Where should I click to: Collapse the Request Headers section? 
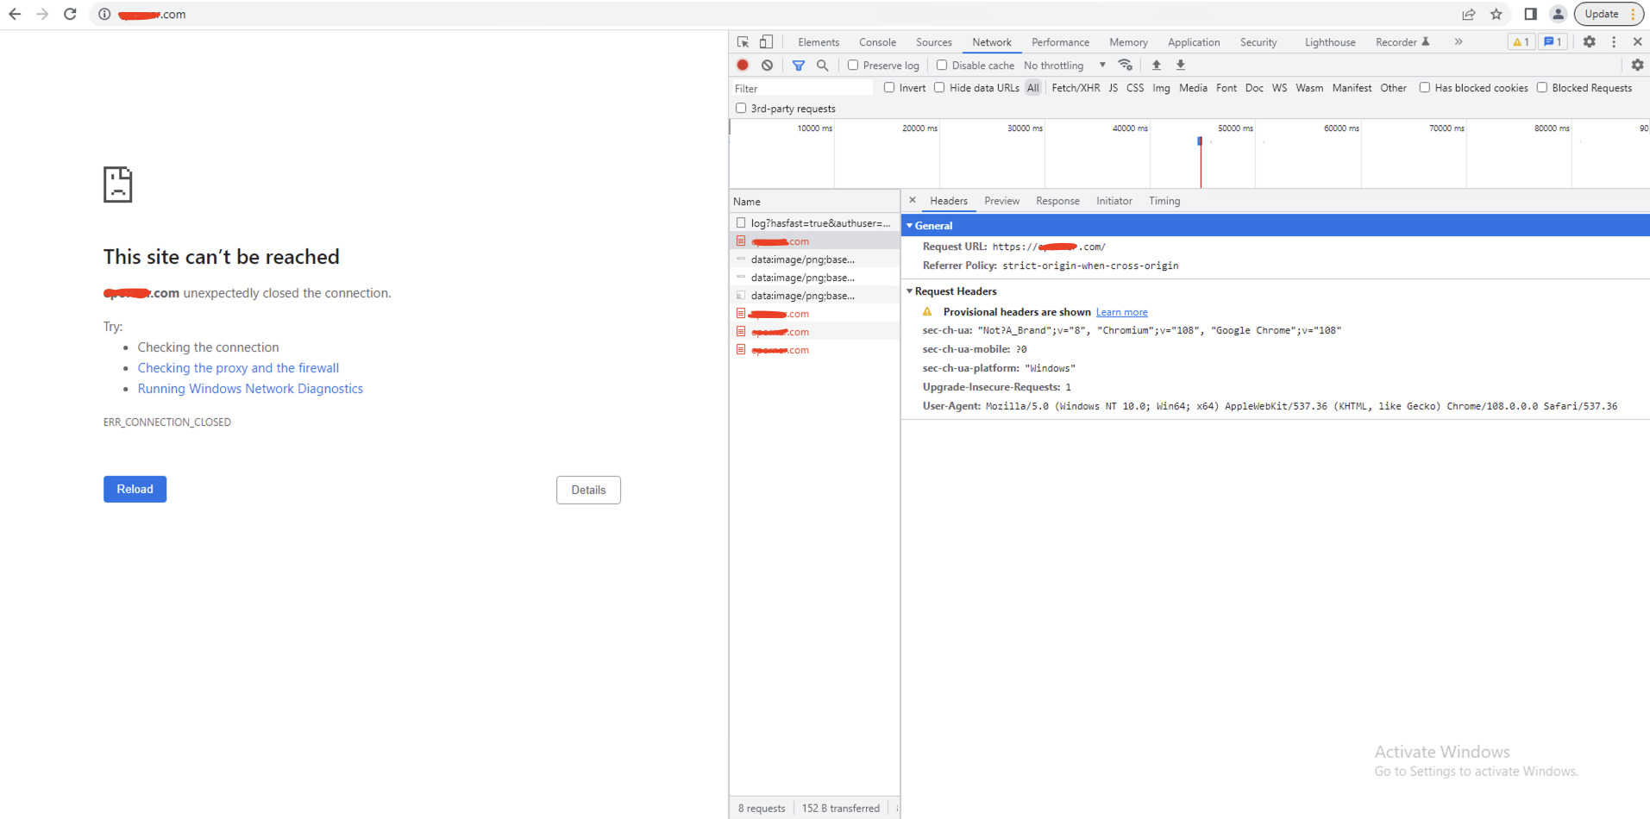[x=910, y=291]
